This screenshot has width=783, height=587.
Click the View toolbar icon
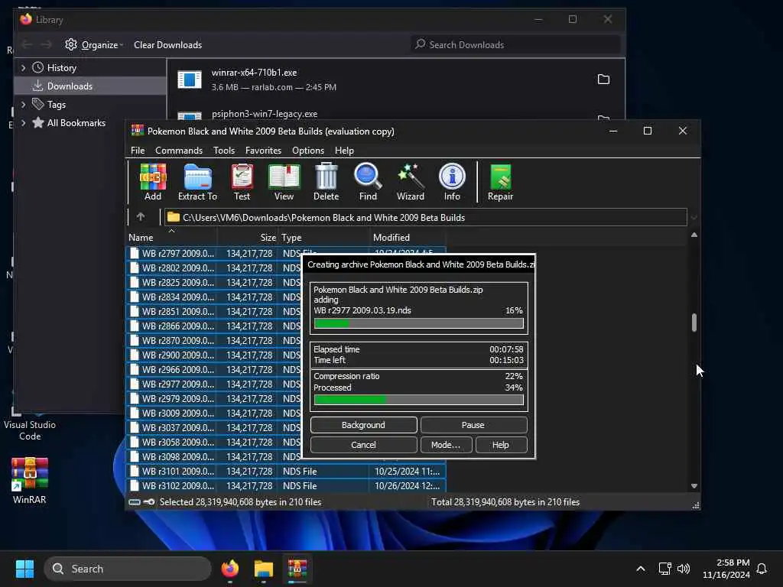click(x=284, y=182)
